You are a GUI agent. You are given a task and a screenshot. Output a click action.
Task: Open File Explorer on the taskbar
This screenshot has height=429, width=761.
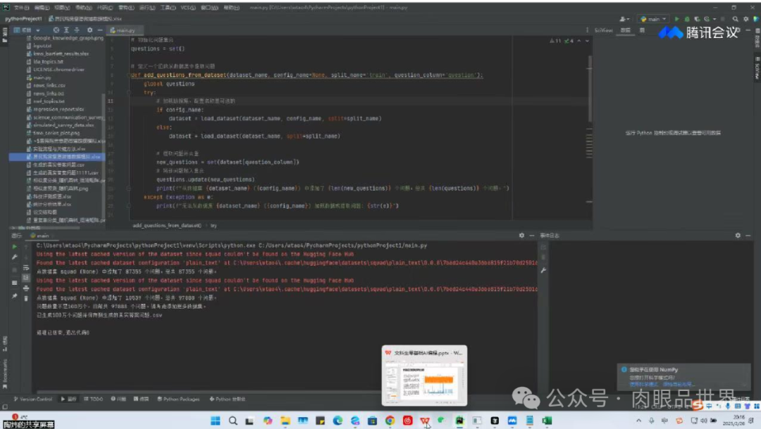[285, 421]
